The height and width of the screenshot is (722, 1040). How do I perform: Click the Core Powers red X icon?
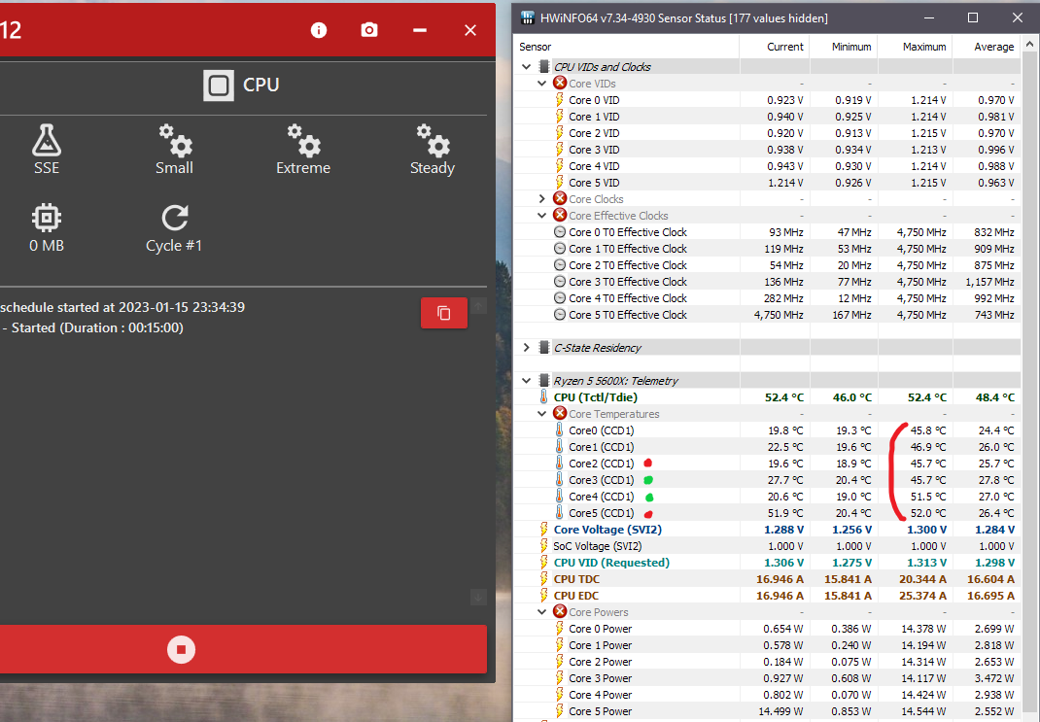560,611
